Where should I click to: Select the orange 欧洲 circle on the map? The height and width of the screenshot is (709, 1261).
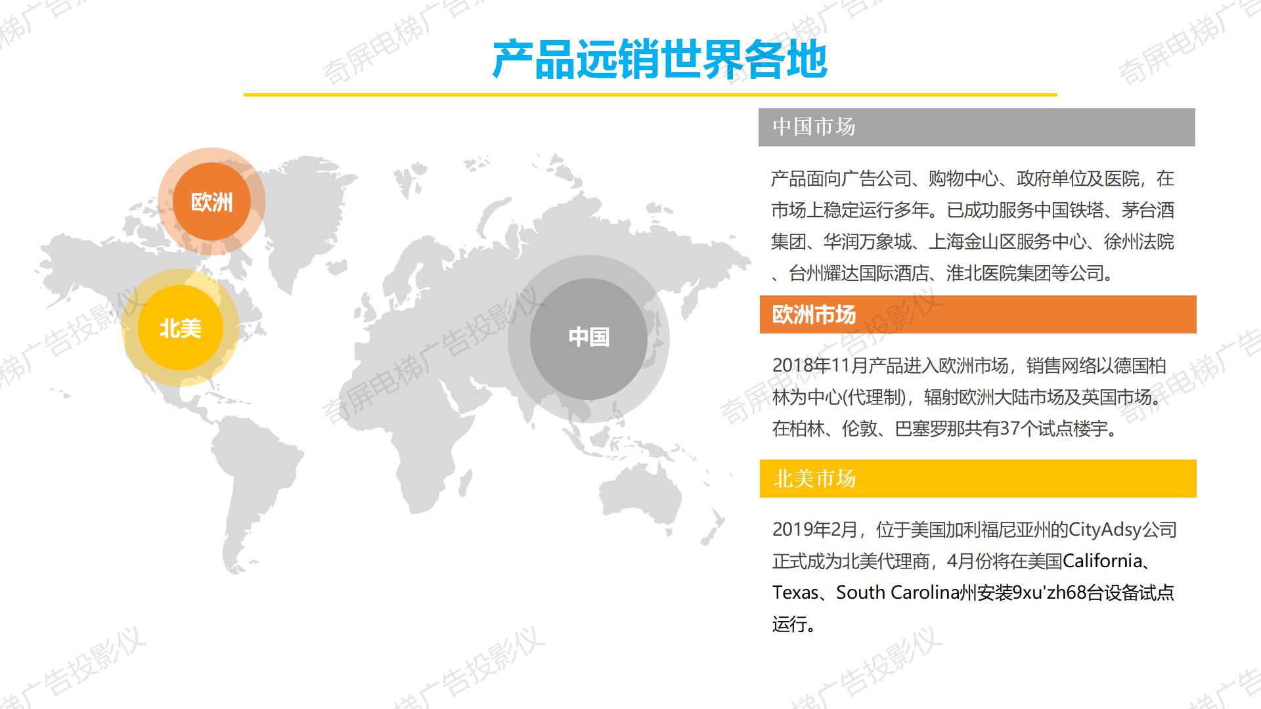coord(211,202)
